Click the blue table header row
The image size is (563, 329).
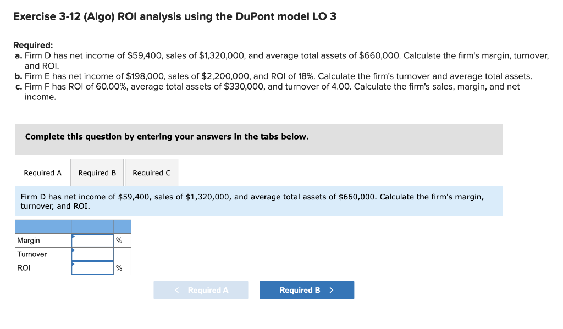(73, 226)
